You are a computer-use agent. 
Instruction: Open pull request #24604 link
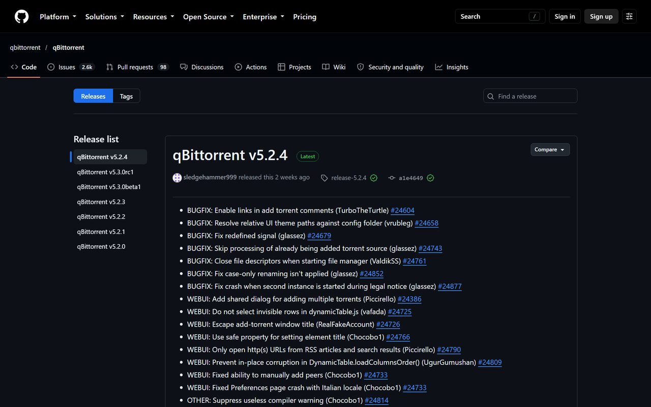coord(403,210)
